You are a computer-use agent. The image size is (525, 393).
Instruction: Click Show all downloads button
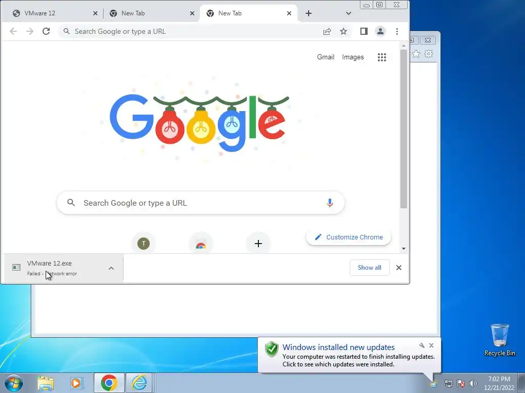coord(369,268)
